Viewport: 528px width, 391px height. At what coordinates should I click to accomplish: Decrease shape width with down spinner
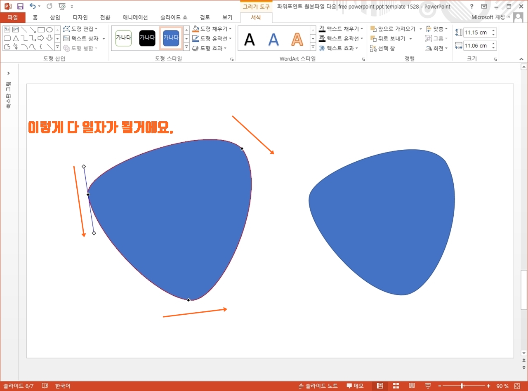click(494, 48)
